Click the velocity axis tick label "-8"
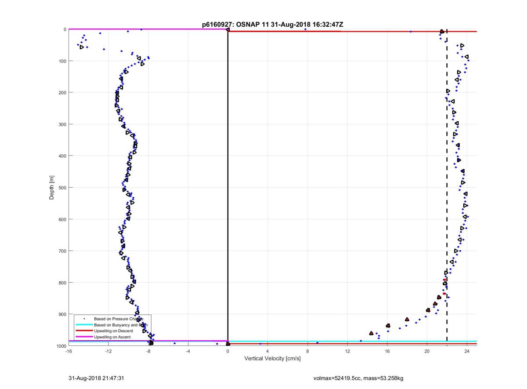The width and height of the screenshot is (527, 389). coord(148,352)
